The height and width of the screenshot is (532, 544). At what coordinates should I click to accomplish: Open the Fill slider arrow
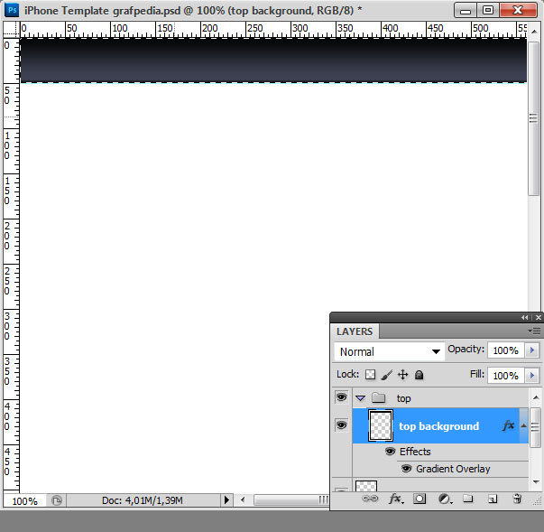[532, 376]
